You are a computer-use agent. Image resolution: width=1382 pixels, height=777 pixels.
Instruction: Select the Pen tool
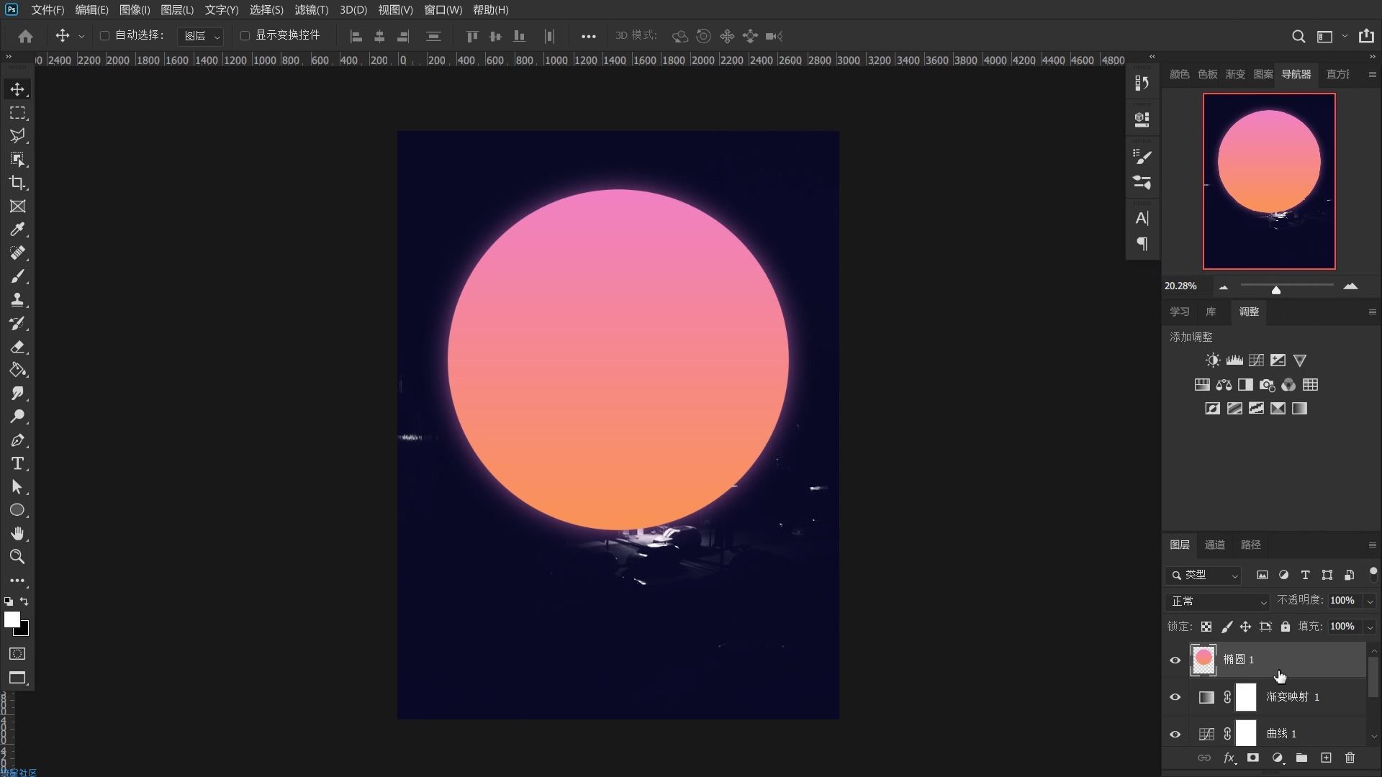17,440
